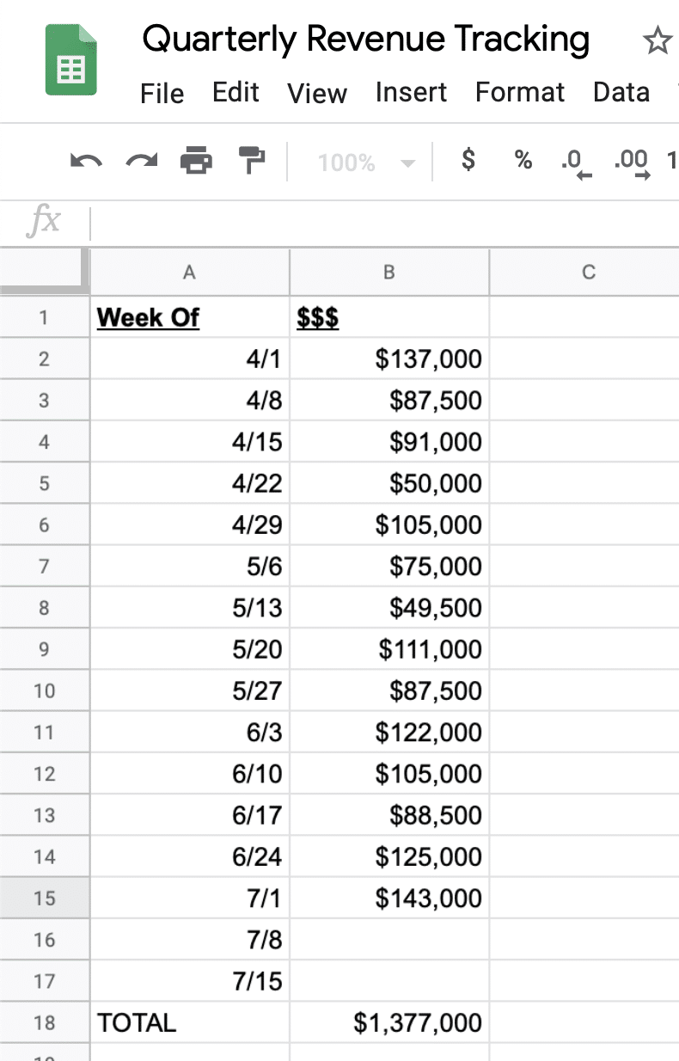
Task: Click the document title Quarterly Revenue Tracking
Action: (x=366, y=40)
